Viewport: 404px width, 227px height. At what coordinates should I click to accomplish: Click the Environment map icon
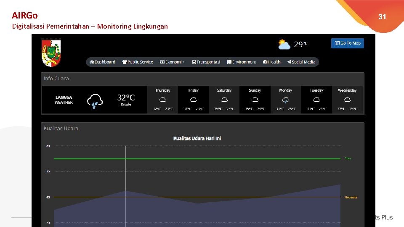(x=229, y=62)
